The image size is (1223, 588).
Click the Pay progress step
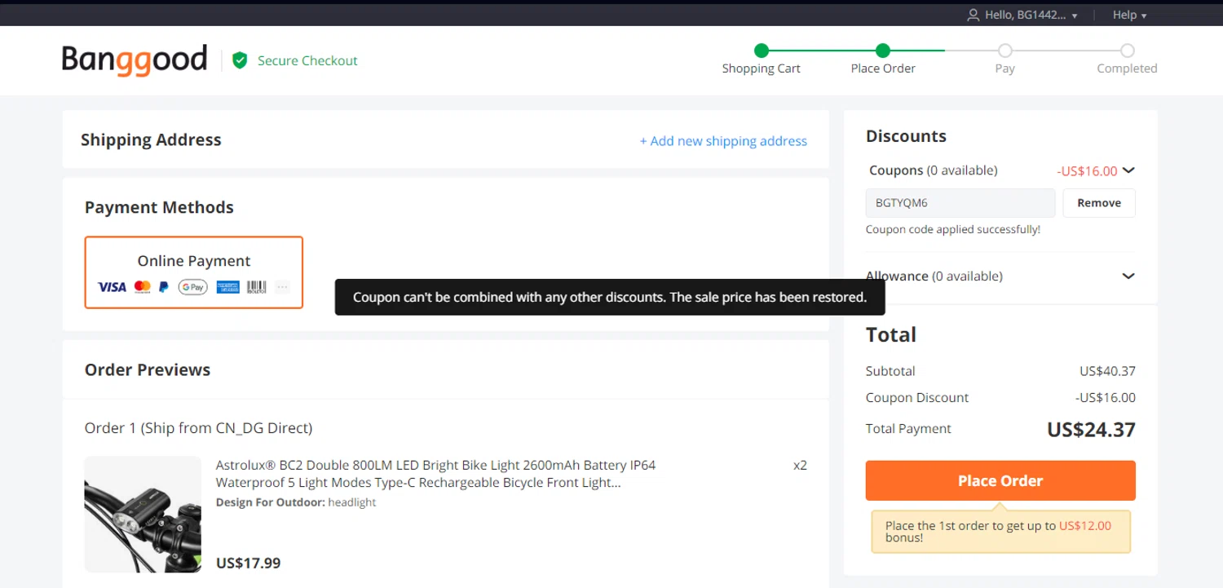(1005, 60)
